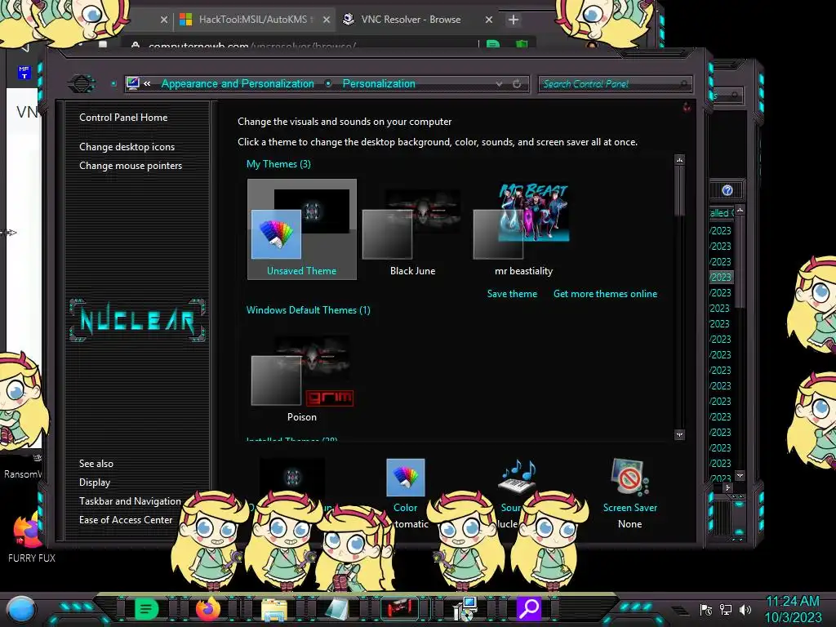
Task: Click the browser URL address bar
Action: 304,46
